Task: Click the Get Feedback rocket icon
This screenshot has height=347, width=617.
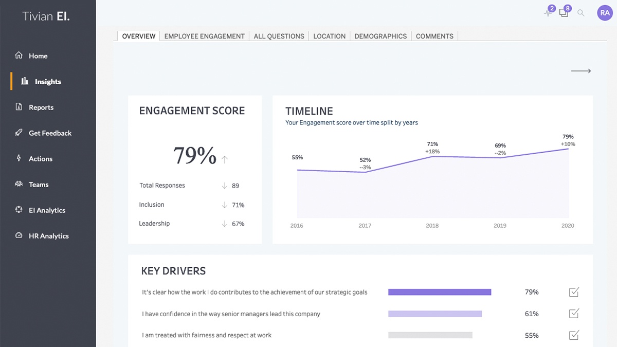Action: 19,133
